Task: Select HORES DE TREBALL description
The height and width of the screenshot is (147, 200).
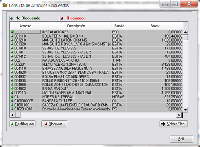Action: click(x=59, y=97)
